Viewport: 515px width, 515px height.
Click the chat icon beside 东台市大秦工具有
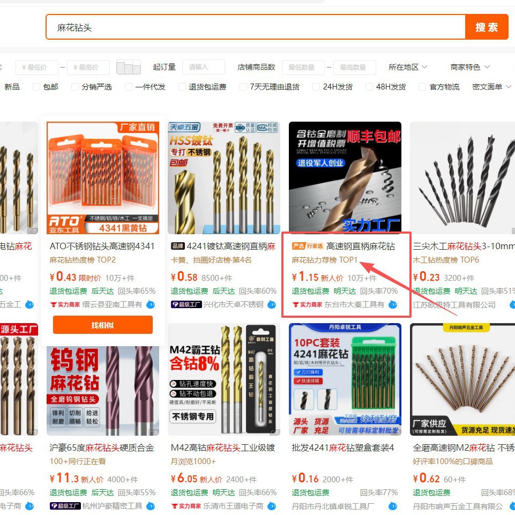[393, 304]
